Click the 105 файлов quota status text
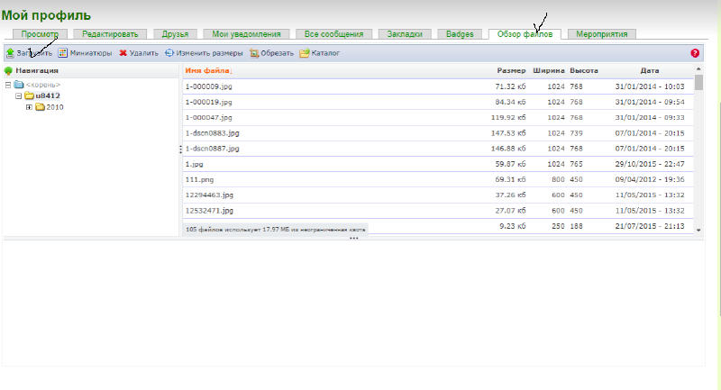This screenshot has height=390, width=721. [276, 229]
